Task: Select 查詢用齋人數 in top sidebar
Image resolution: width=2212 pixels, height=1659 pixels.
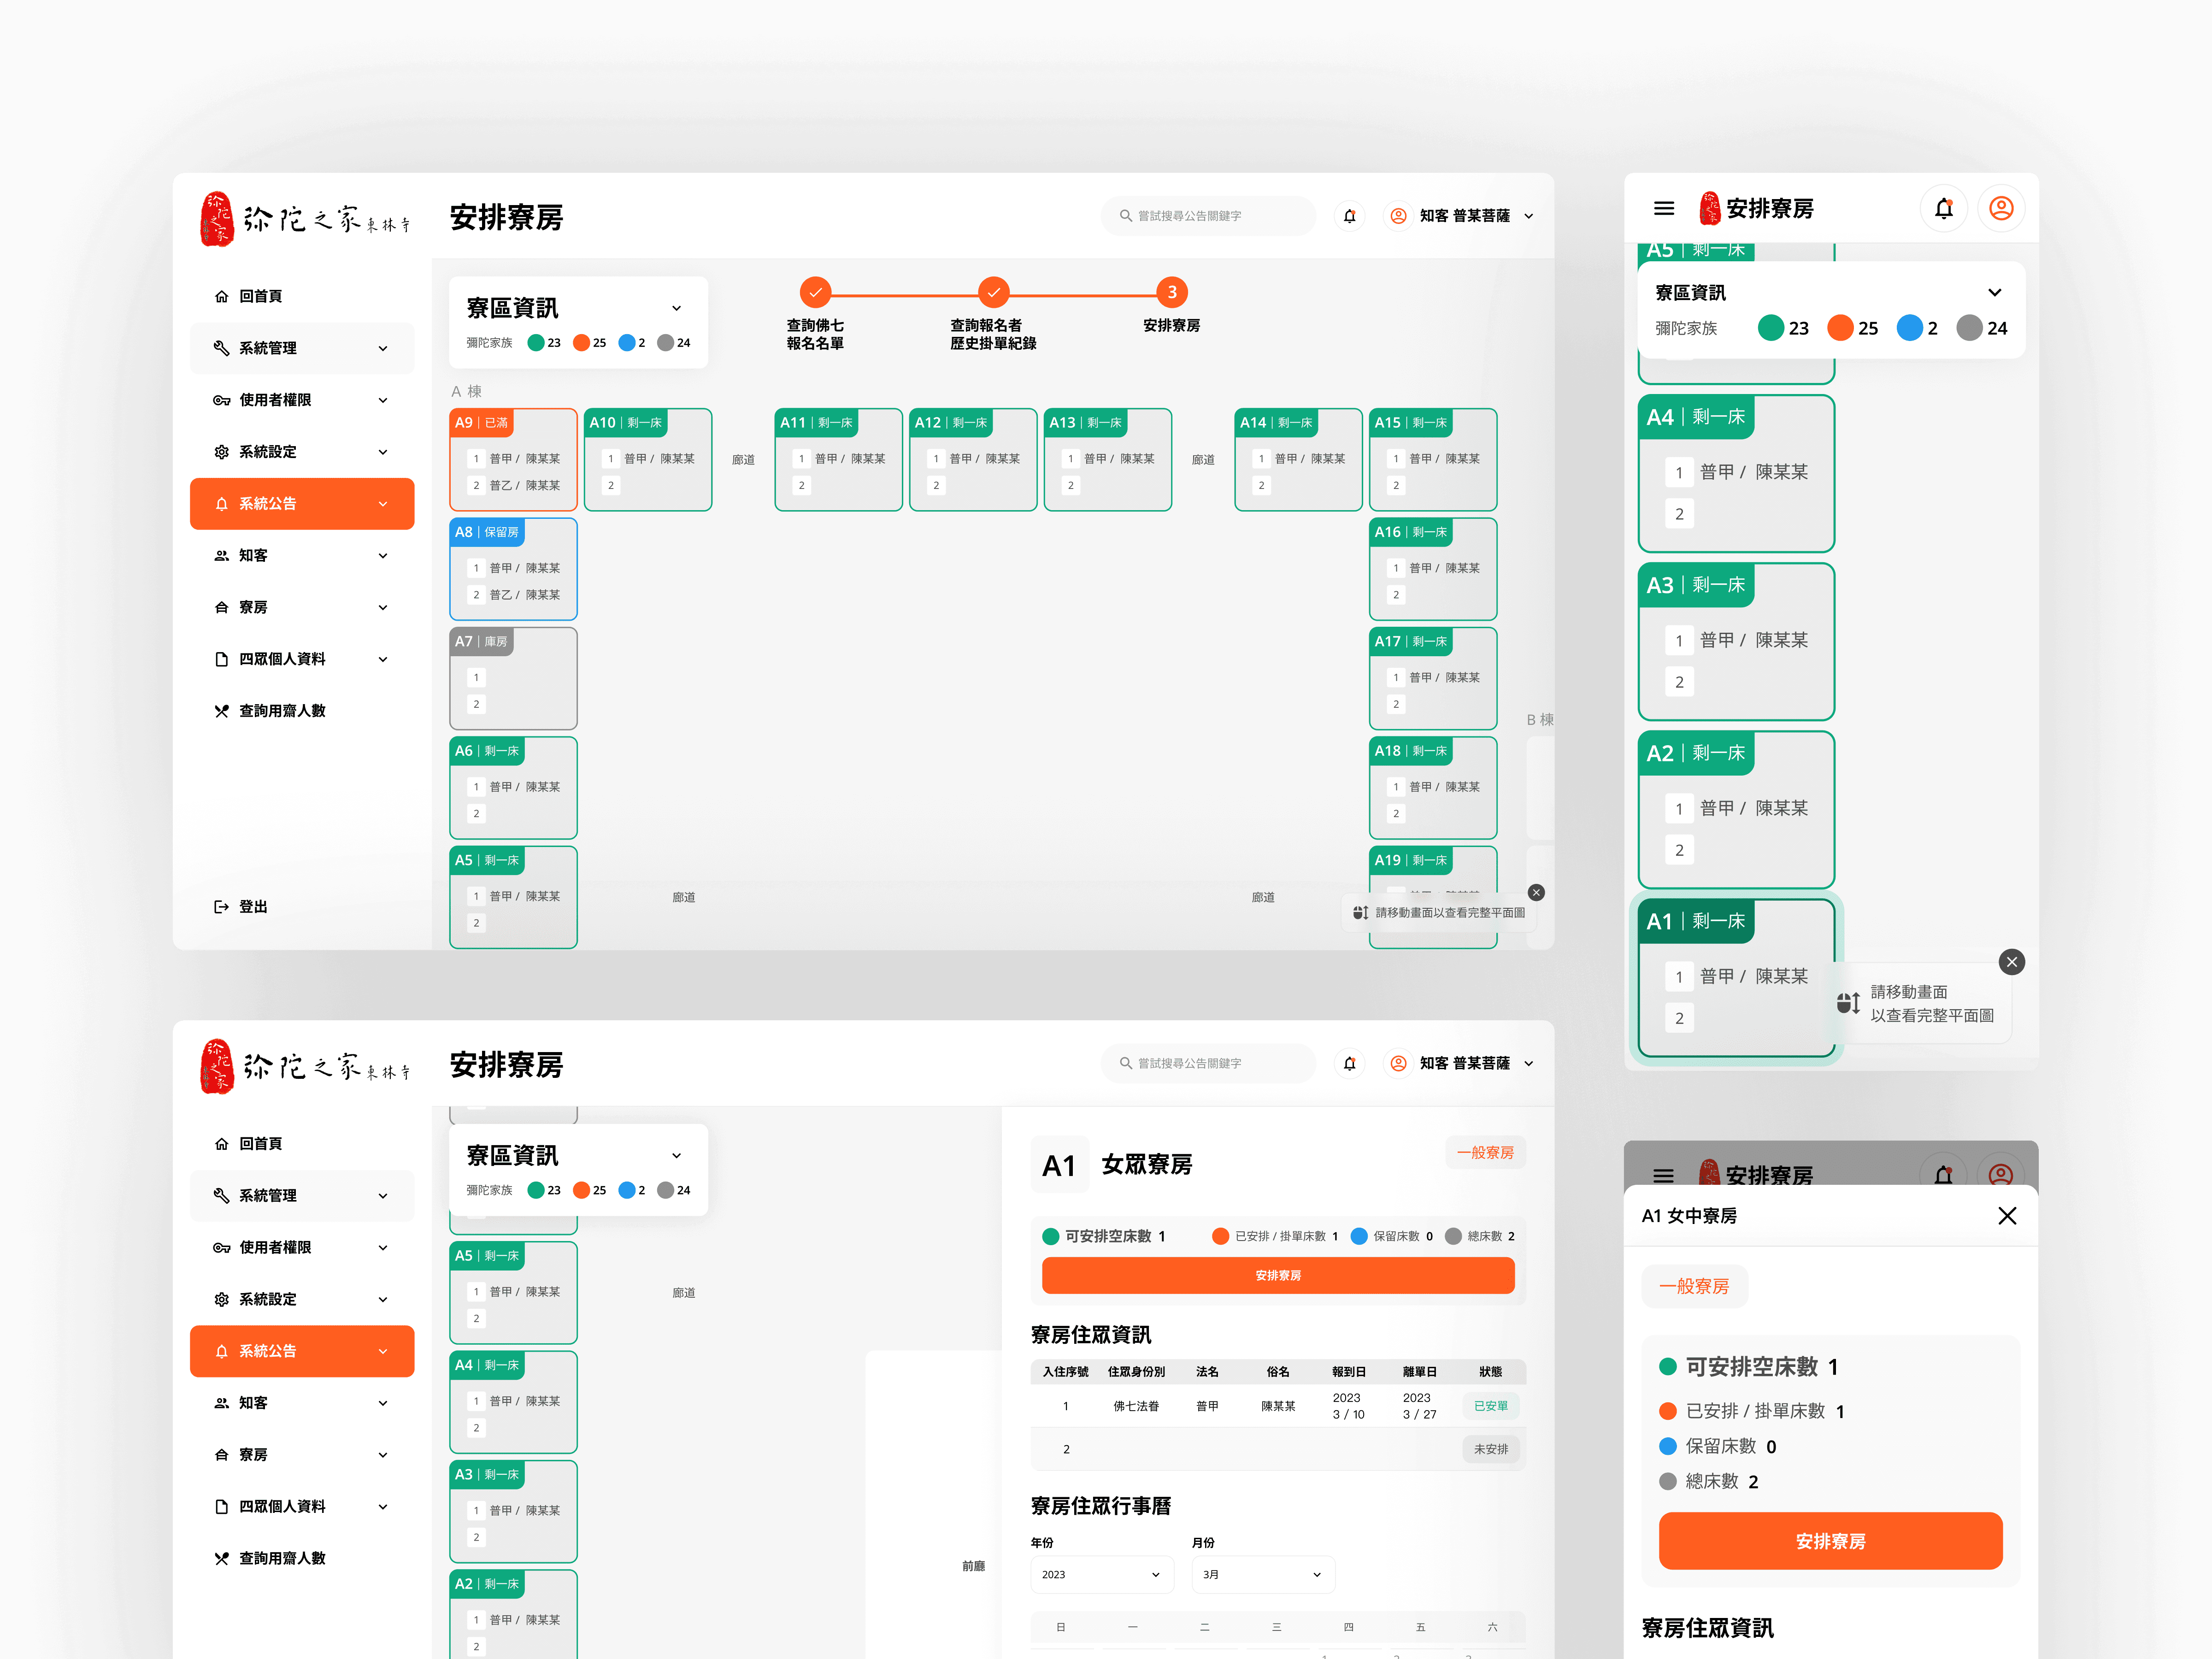Action: pyautogui.click(x=281, y=711)
